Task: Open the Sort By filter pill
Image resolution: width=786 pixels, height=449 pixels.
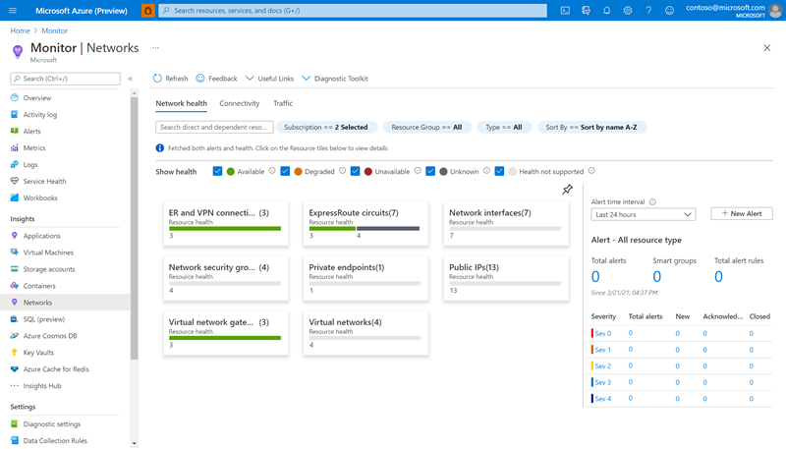Action: point(591,127)
